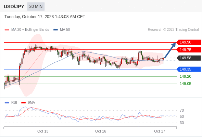The image size is (202, 137).
Task: Click the USD/JPY pair title
Action: point(14,7)
